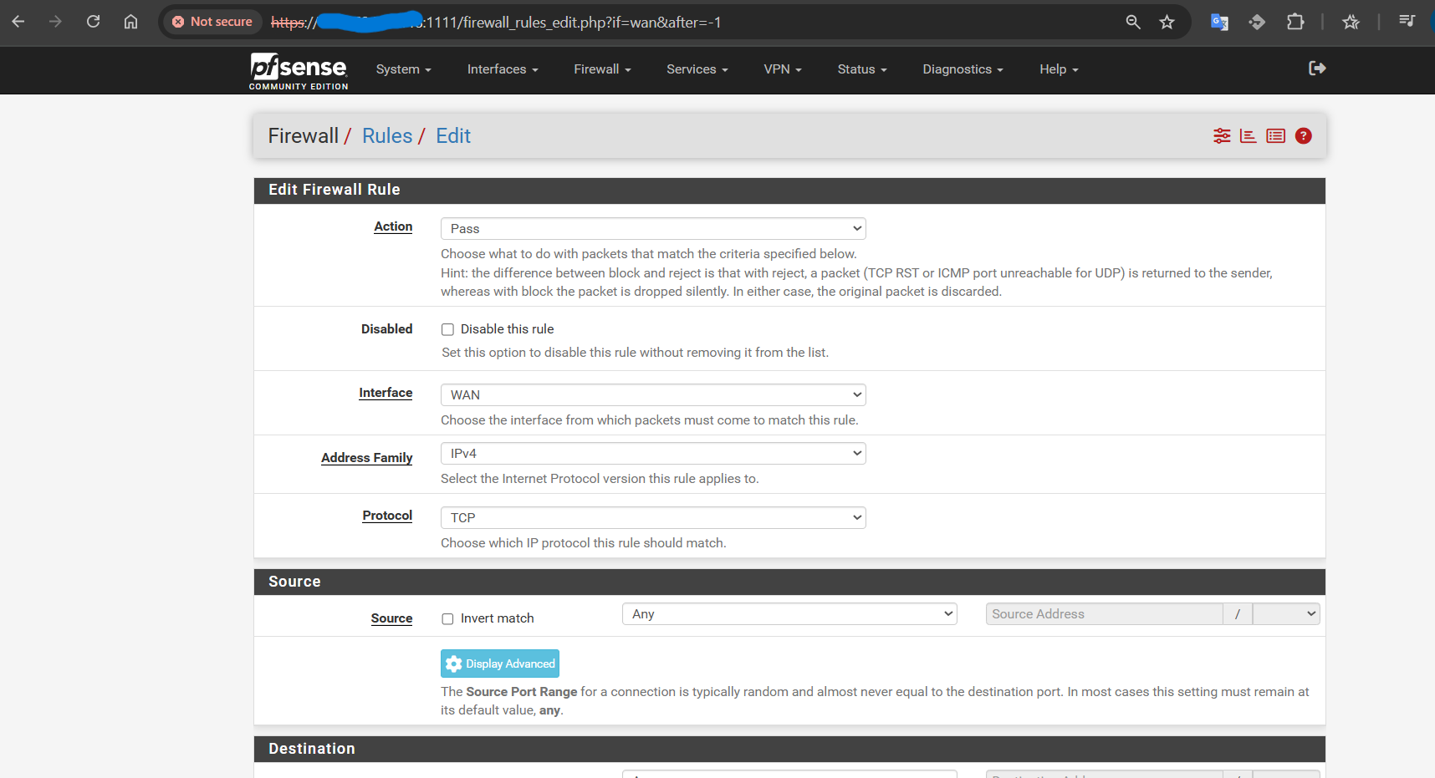This screenshot has height=778, width=1435.
Task: Reload the page with browser refresh
Action: coord(94,22)
